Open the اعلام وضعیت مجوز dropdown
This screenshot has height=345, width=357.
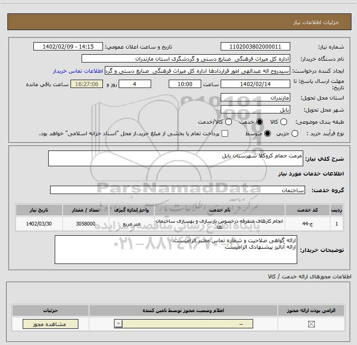pyautogui.click(x=184, y=324)
